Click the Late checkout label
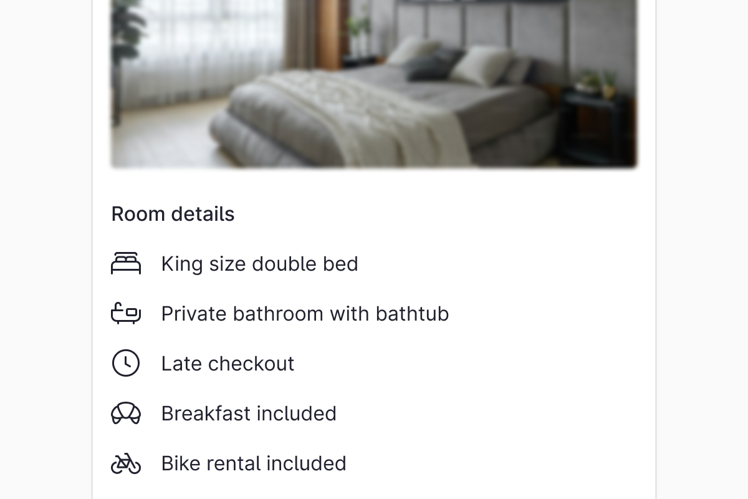This screenshot has width=748, height=499. (228, 364)
